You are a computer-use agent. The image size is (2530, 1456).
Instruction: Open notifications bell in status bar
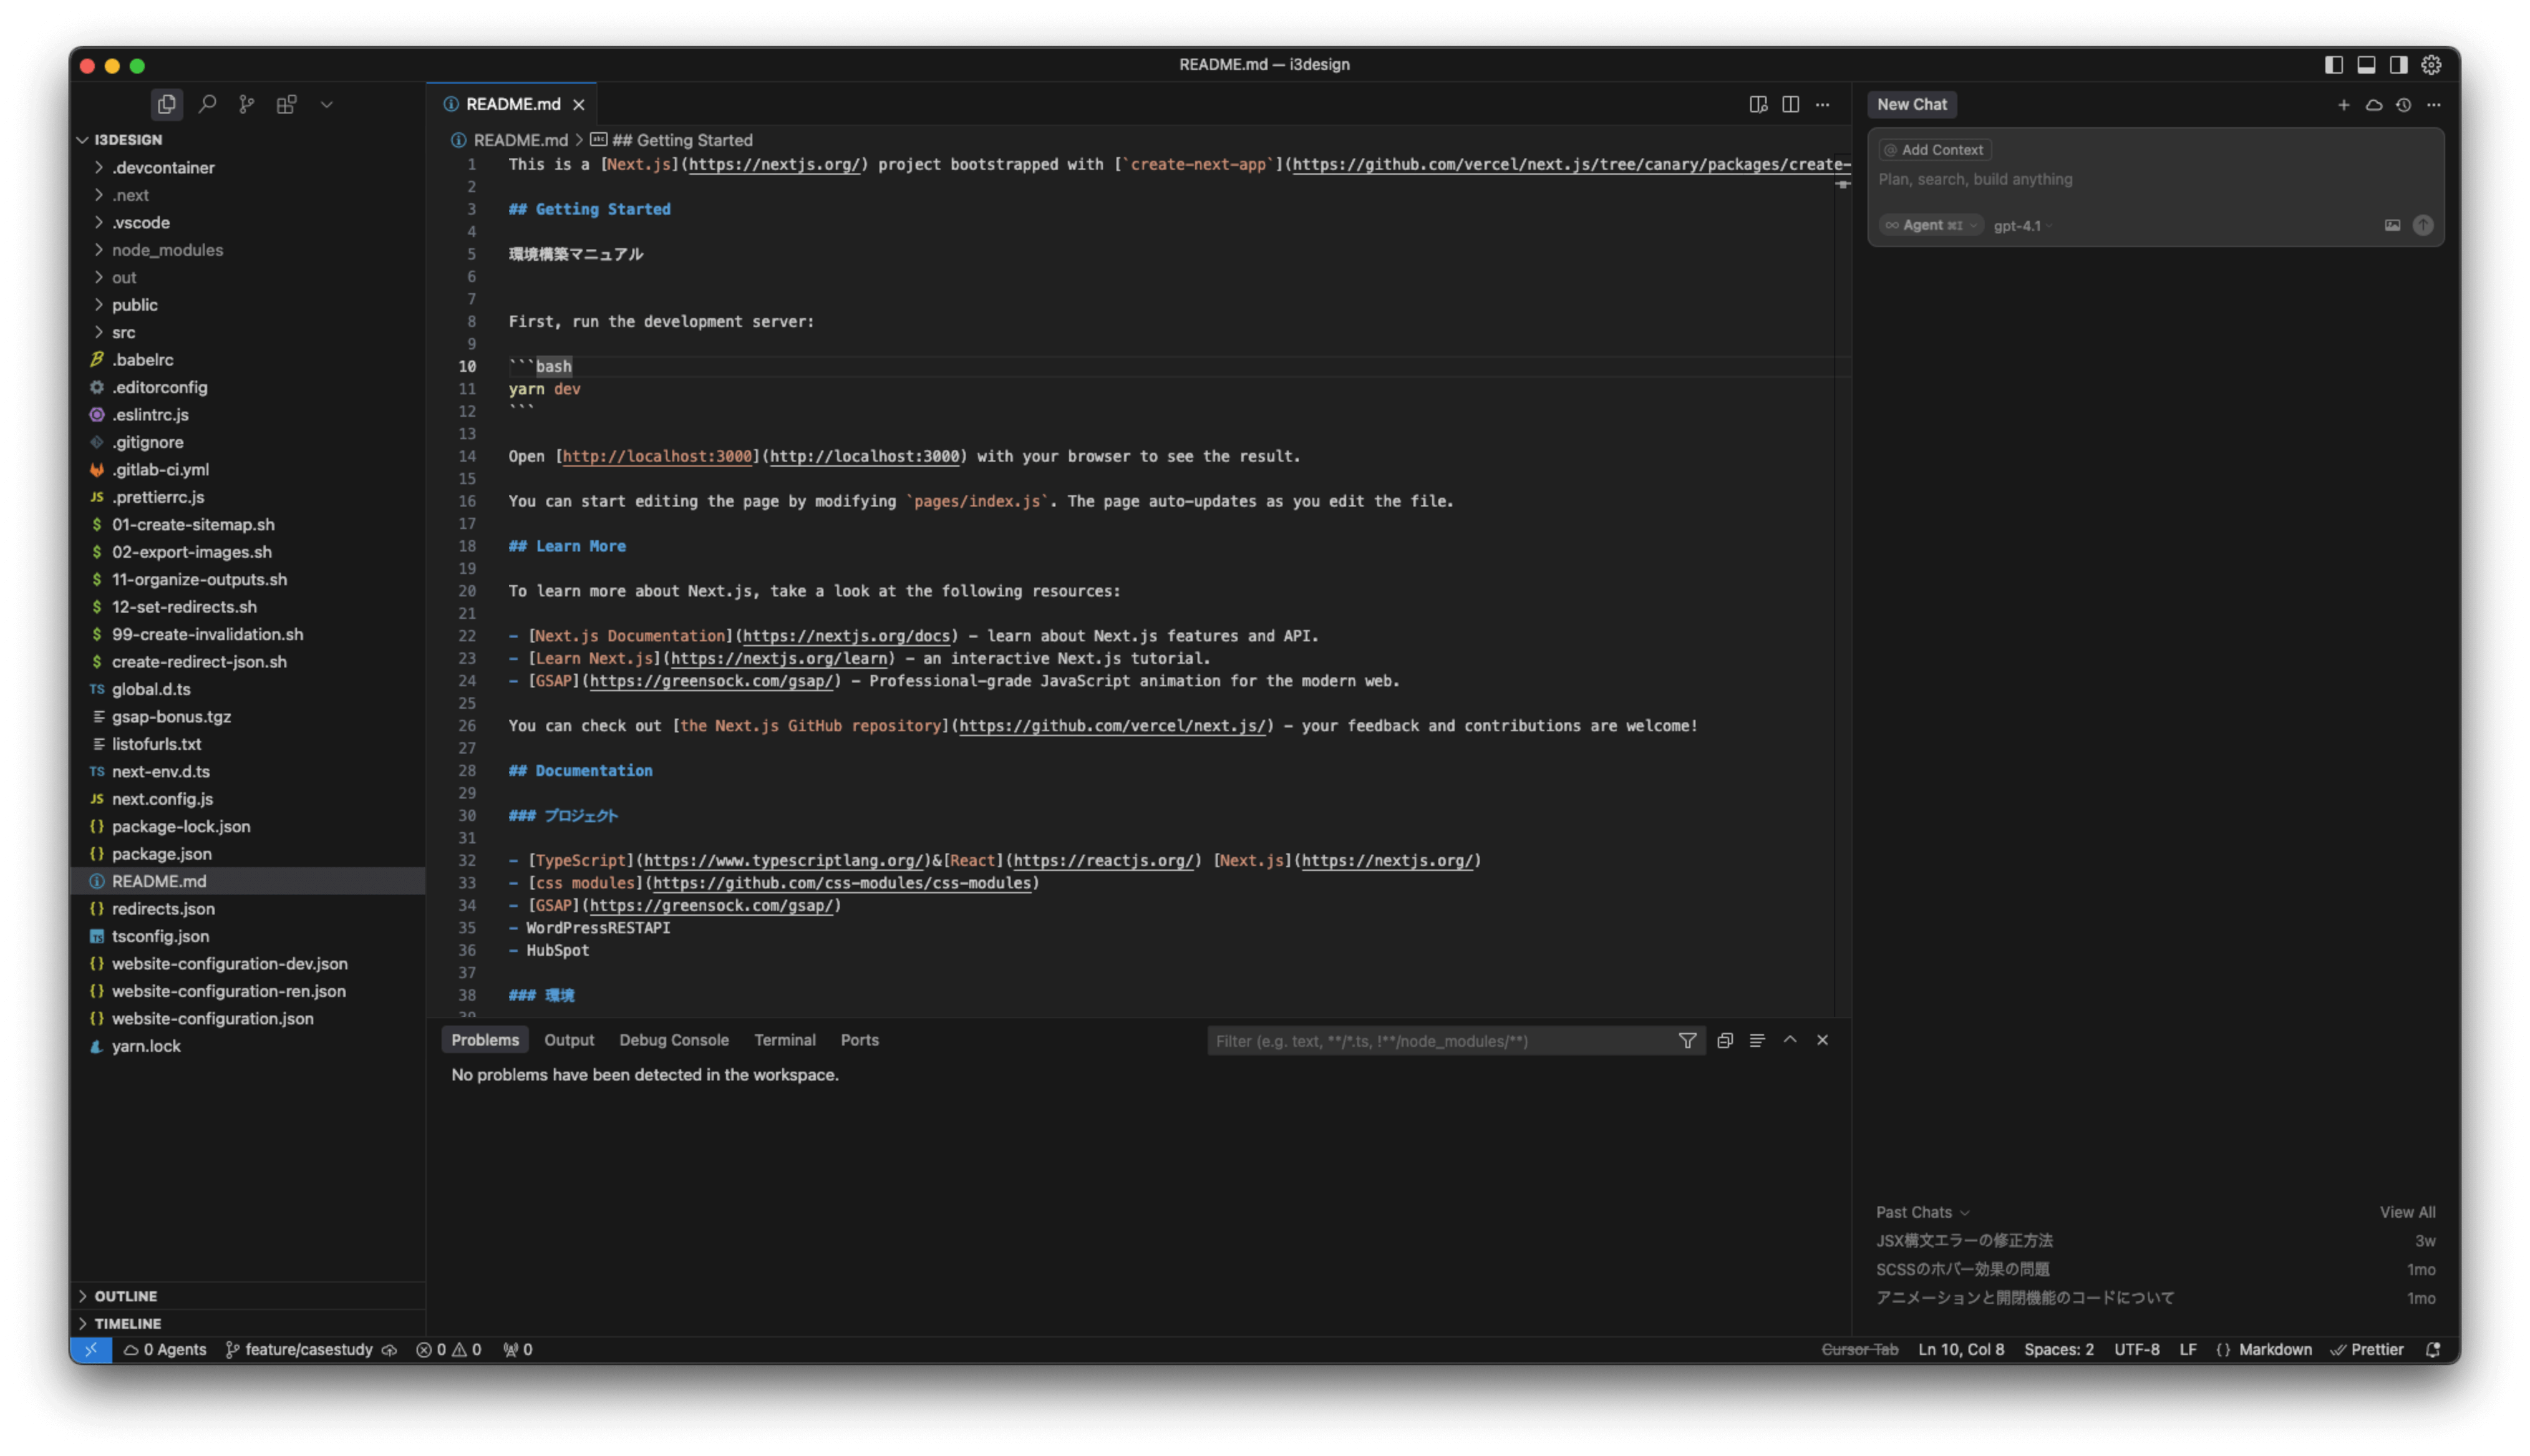click(x=2433, y=1350)
